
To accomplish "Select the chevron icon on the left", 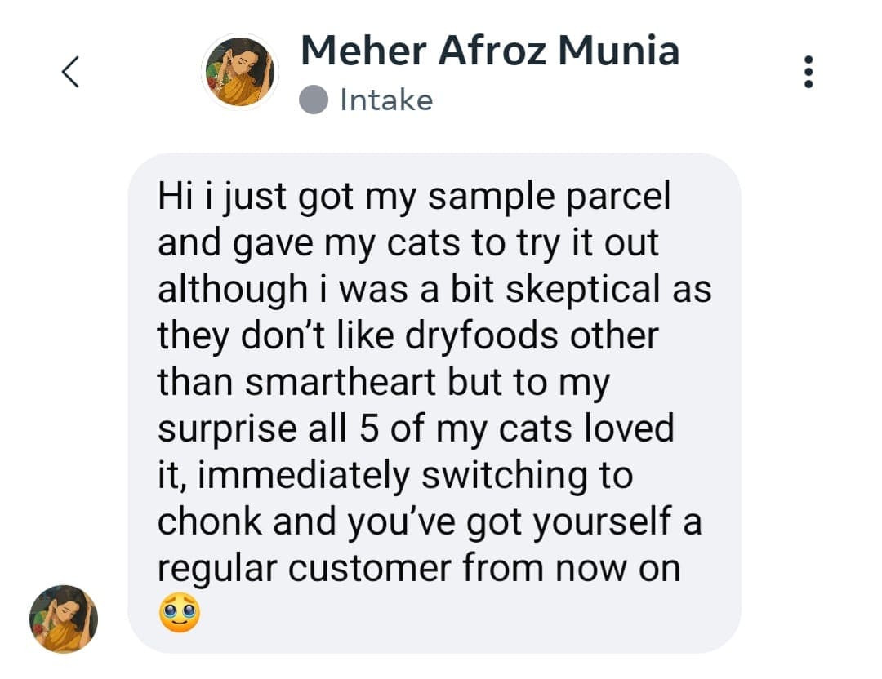I will (72, 72).
